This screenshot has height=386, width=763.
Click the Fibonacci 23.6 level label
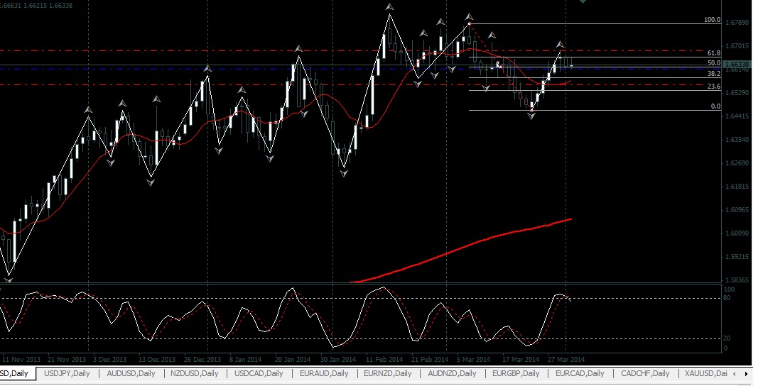coord(713,87)
